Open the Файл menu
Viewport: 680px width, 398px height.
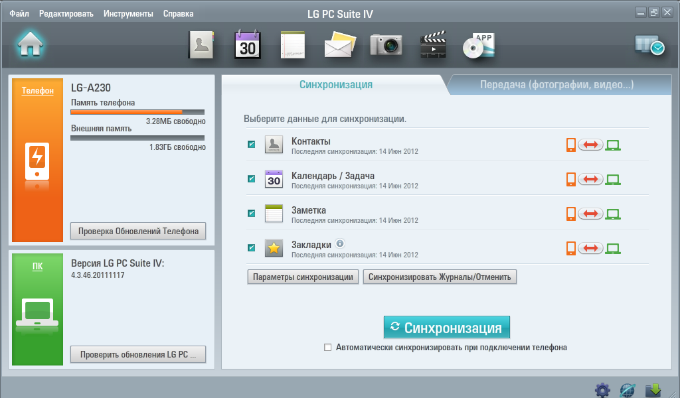(19, 14)
